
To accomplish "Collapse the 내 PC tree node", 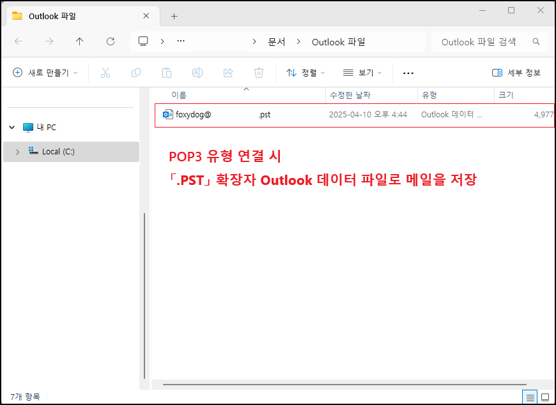I will [12, 127].
